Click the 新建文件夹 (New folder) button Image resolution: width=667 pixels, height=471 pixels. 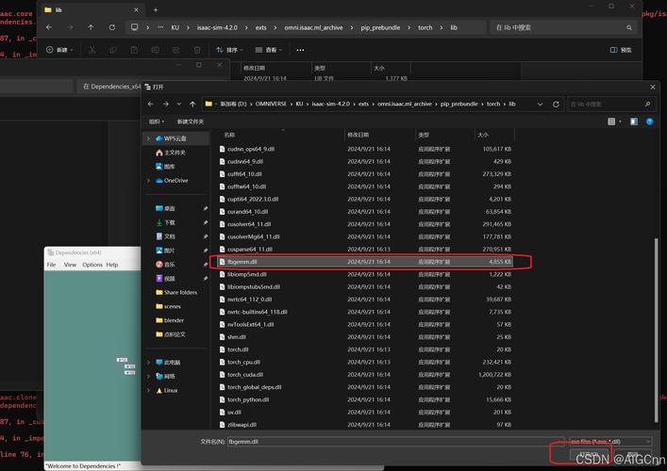click(189, 122)
